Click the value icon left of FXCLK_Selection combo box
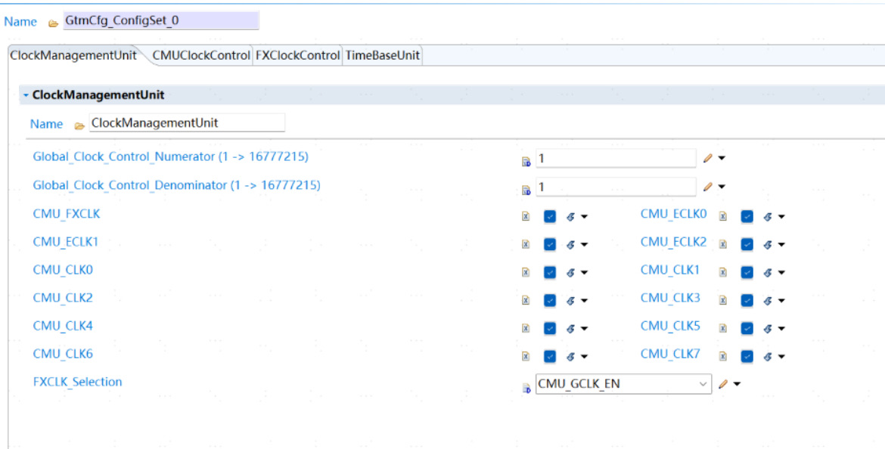The image size is (885, 449). [526, 388]
